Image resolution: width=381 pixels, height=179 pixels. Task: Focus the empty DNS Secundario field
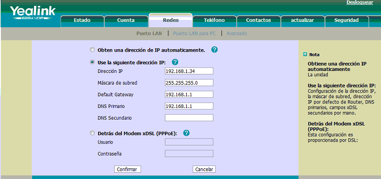click(189, 118)
